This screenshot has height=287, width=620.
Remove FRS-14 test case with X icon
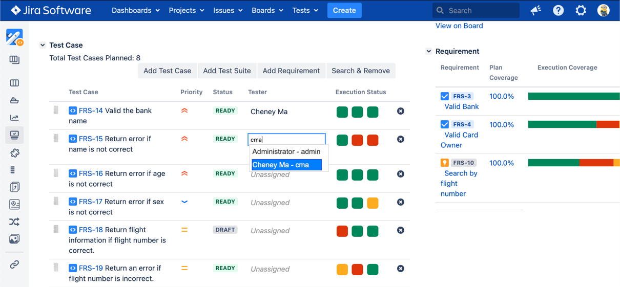tap(401, 111)
